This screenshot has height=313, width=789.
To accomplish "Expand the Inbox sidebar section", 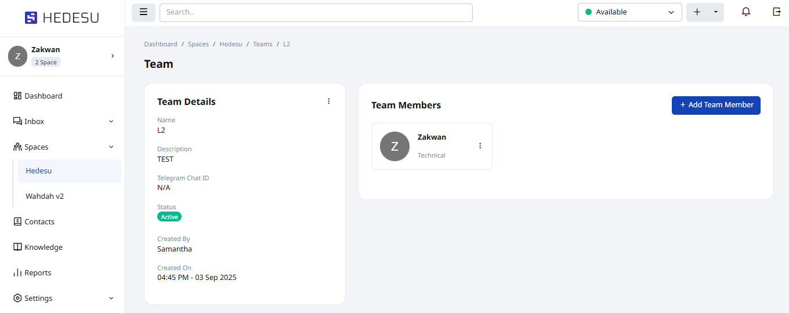I will 111,122.
